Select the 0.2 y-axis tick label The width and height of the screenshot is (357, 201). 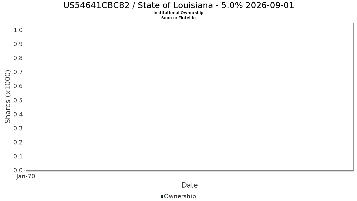pos(18,142)
